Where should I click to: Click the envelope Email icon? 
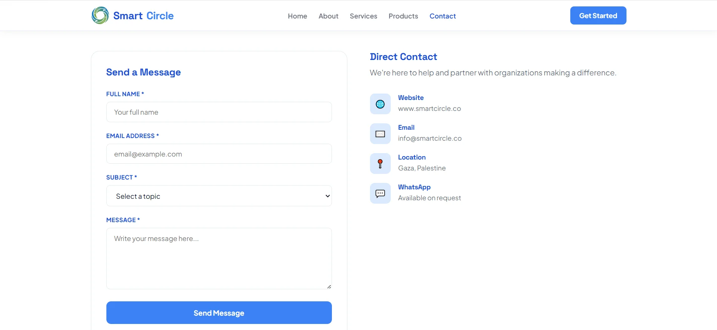(x=380, y=134)
